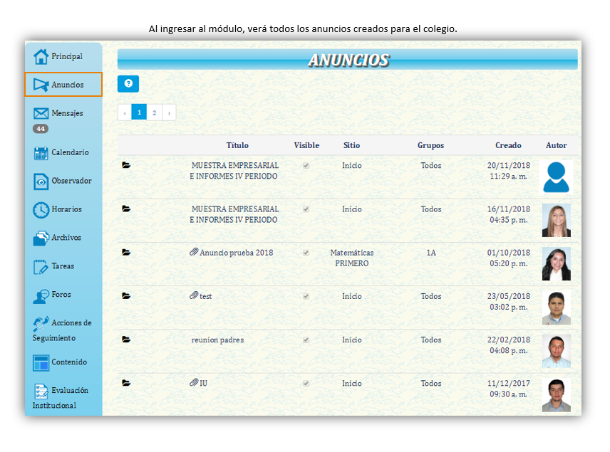Click the Grupos column header
Viewport: 610px width, 452px height.
(x=430, y=145)
